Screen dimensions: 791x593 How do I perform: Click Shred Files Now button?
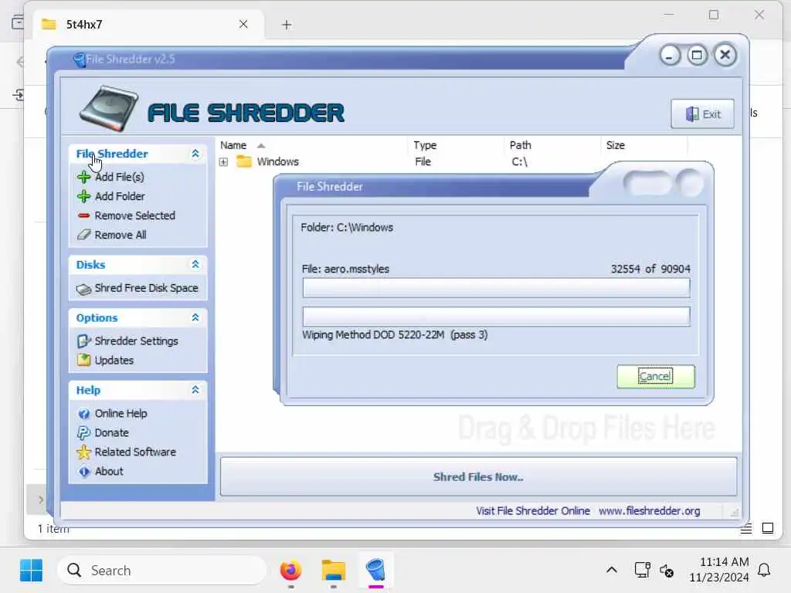coord(478,476)
